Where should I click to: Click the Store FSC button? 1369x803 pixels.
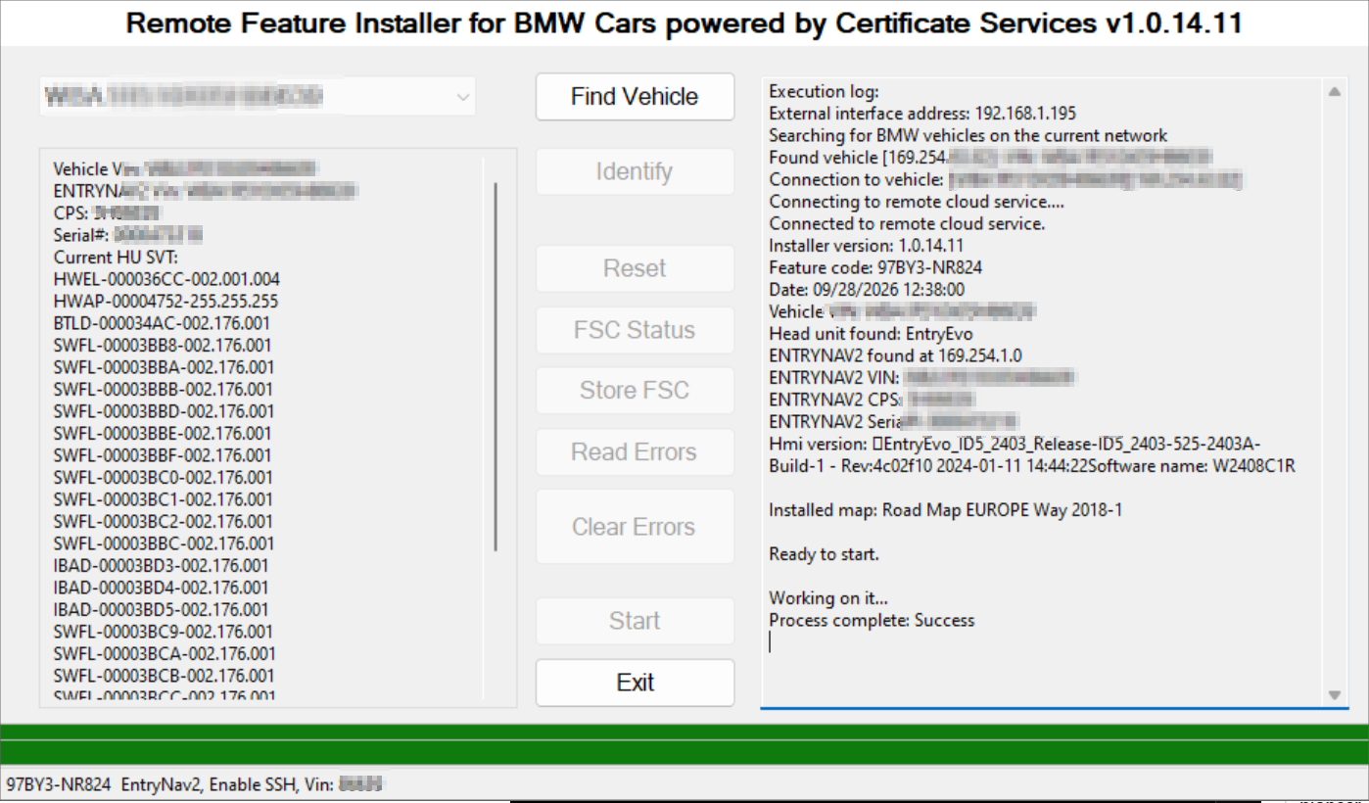click(x=635, y=390)
